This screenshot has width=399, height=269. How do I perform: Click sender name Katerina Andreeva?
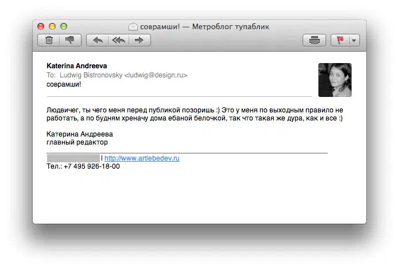click(x=76, y=66)
